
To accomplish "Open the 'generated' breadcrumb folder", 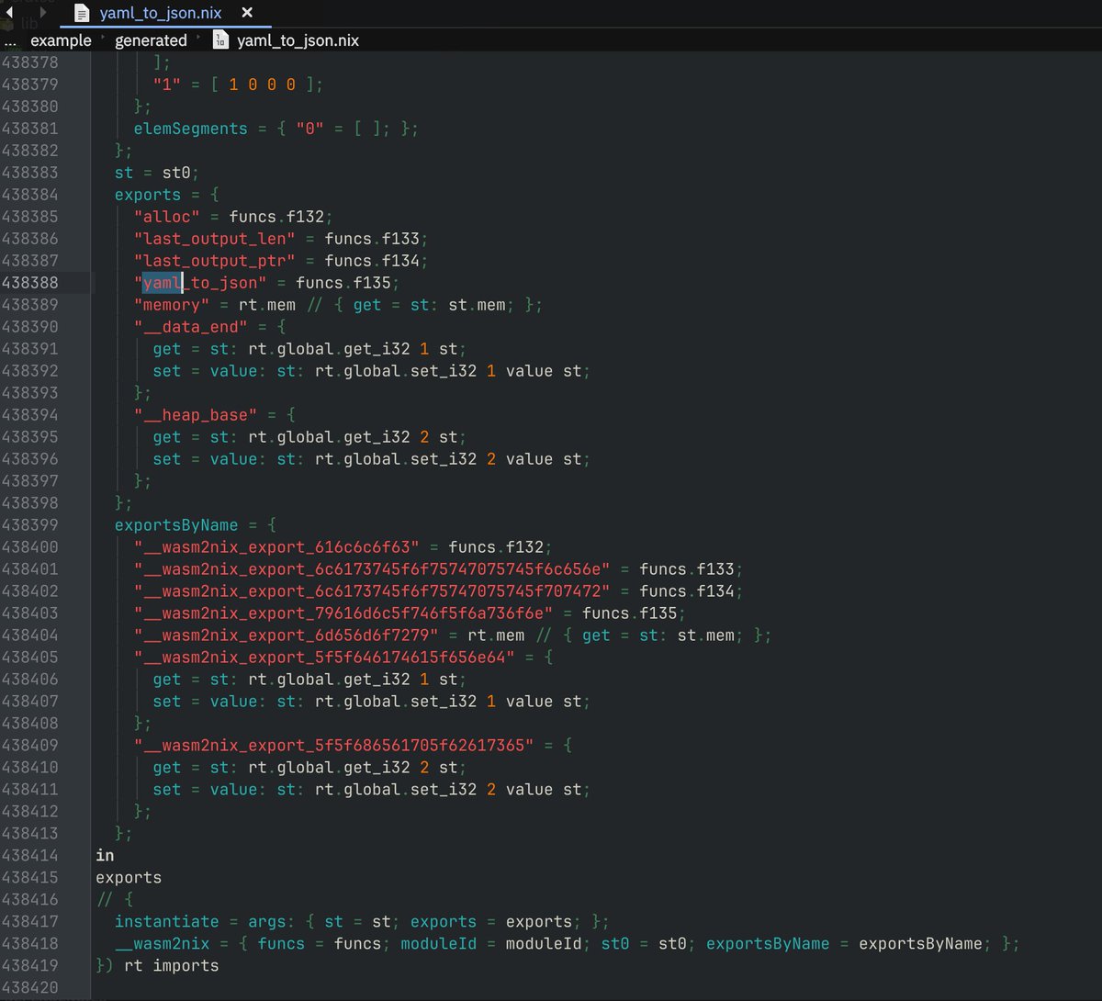I will 151,40.
